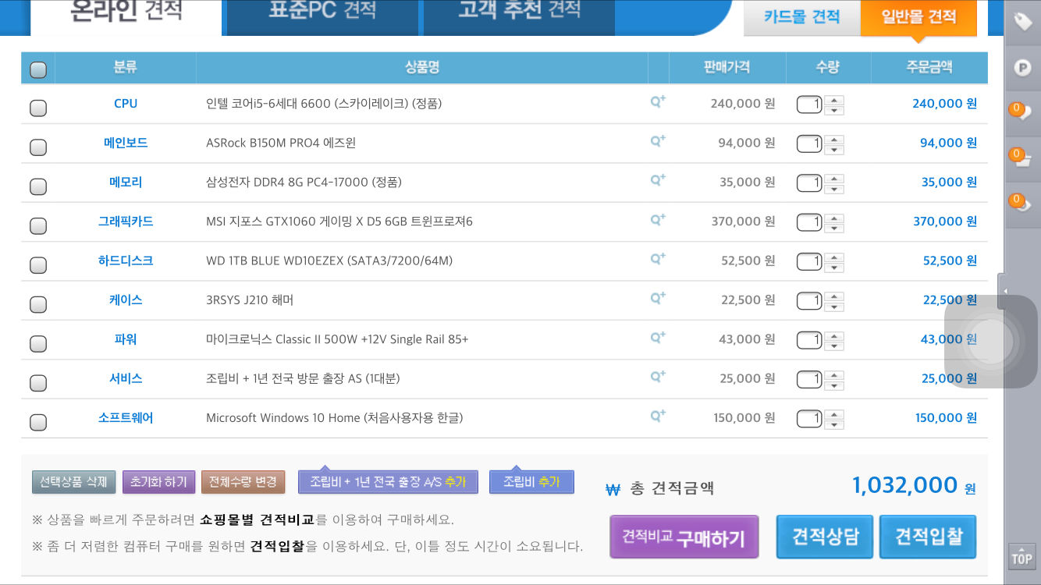Click product name "ASRock B150M PRO4 에즈윈"
This screenshot has width=1041, height=585.
coord(281,143)
